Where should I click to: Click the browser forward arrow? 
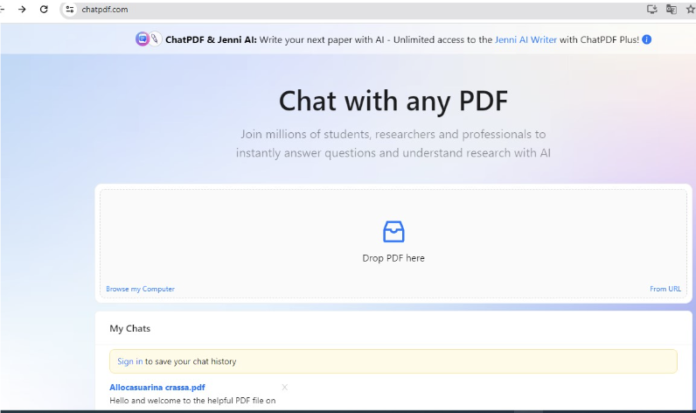22,9
